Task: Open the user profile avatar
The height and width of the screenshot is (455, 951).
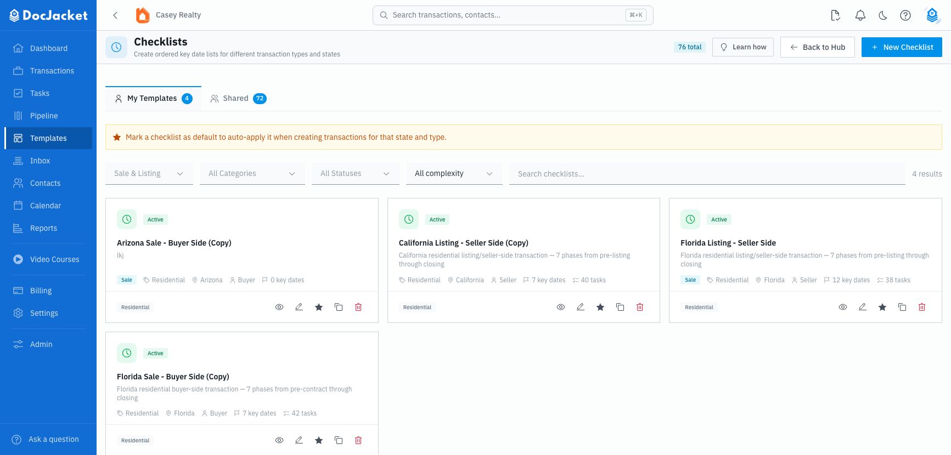Action: [932, 15]
